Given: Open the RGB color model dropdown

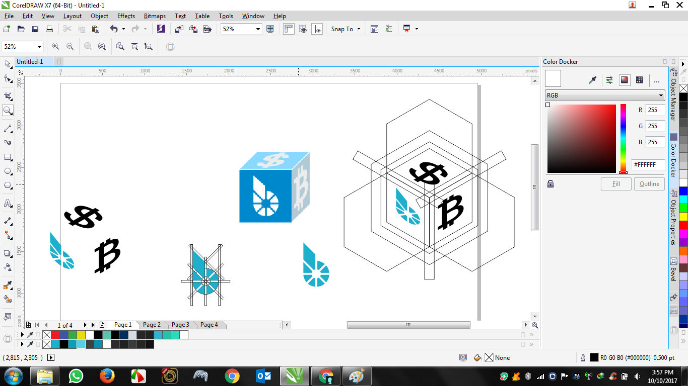Looking at the screenshot, I should 605,95.
